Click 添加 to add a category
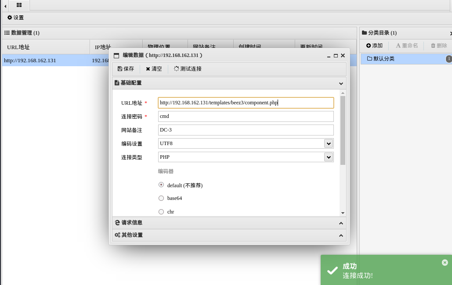 pos(374,46)
